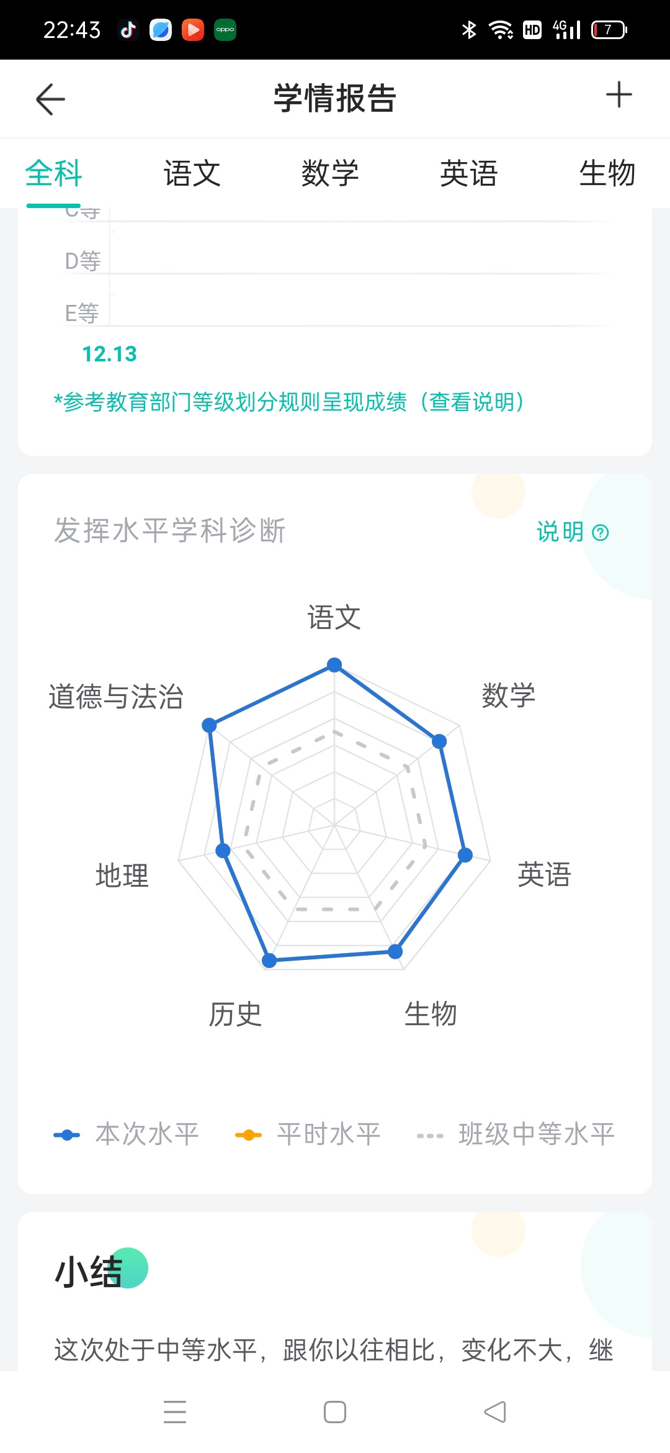Tap the battery indicator icon

pos(609,30)
